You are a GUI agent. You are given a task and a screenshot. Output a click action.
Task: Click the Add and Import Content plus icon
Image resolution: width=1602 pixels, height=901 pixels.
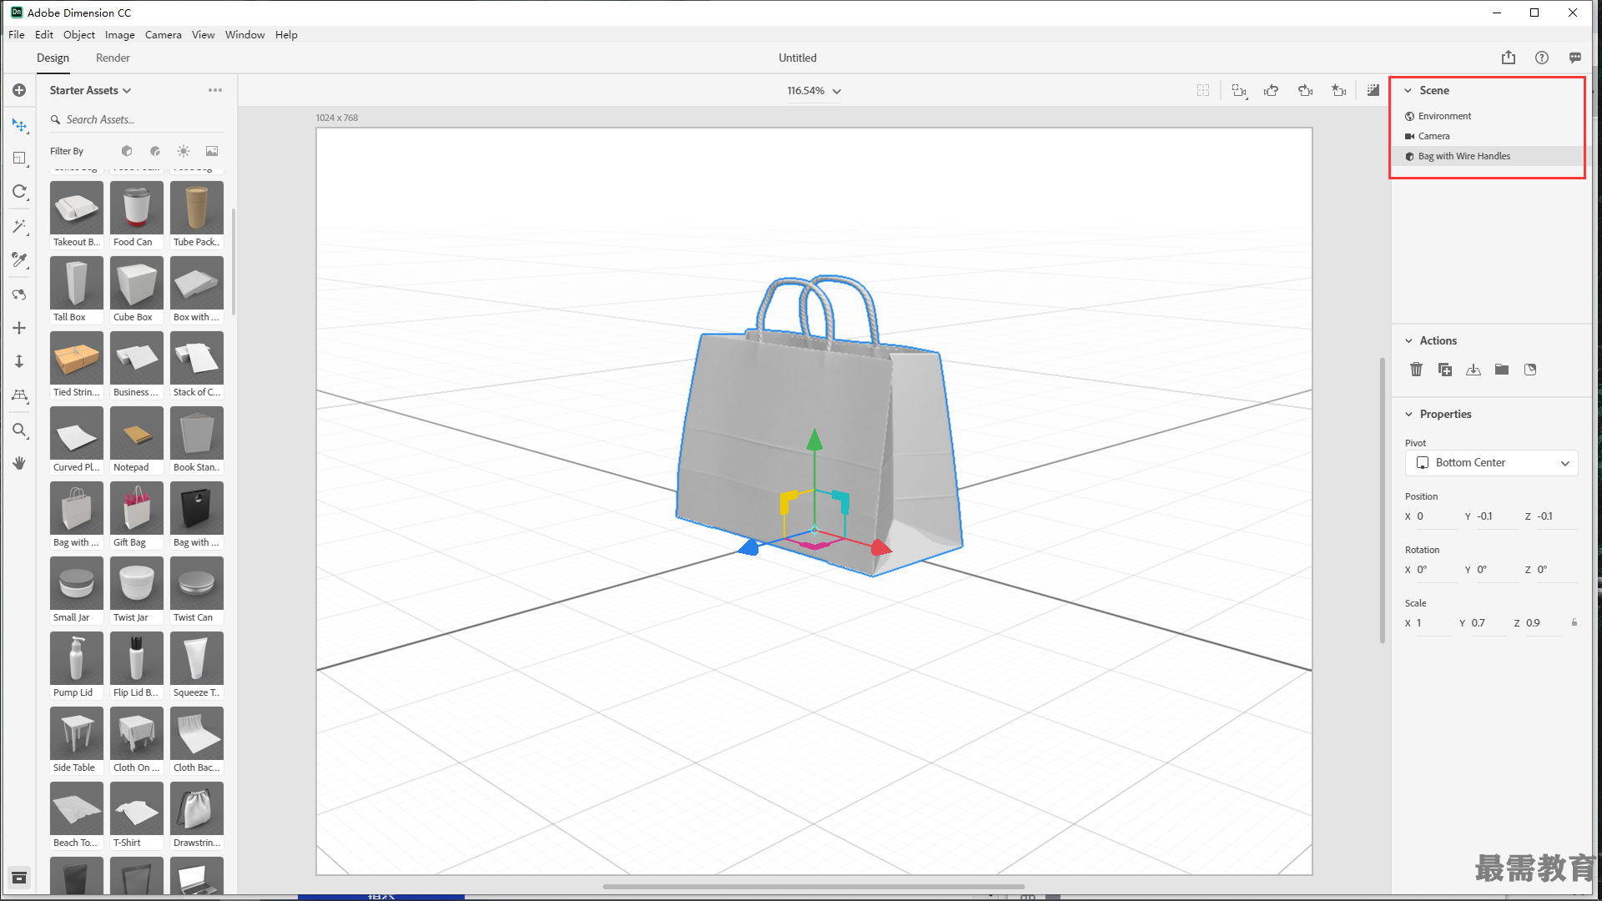pos(19,90)
